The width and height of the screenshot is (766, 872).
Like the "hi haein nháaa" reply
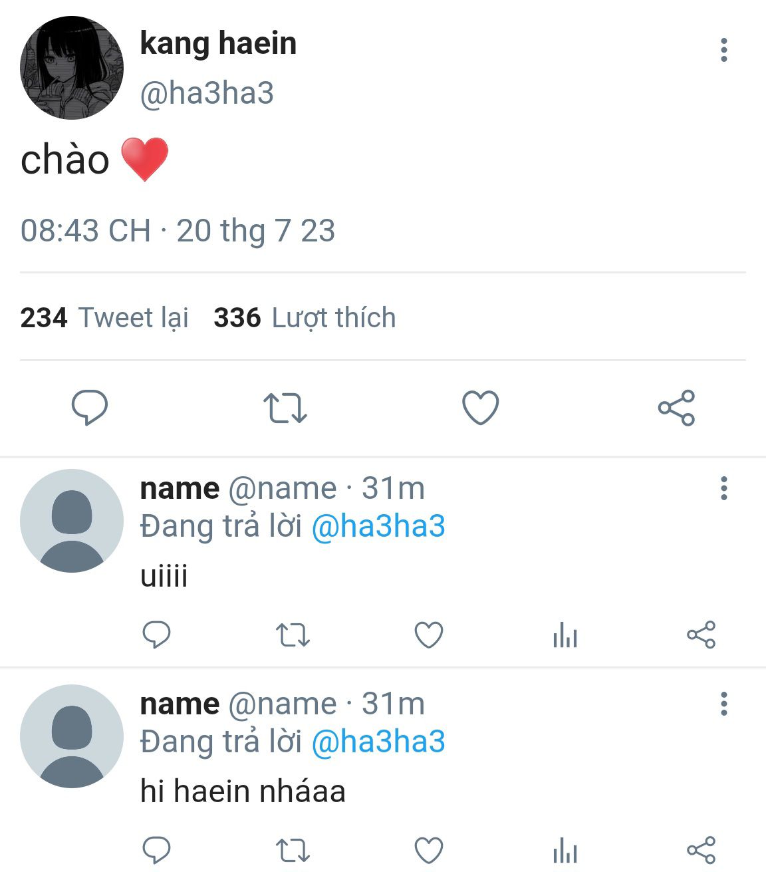tap(429, 850)
